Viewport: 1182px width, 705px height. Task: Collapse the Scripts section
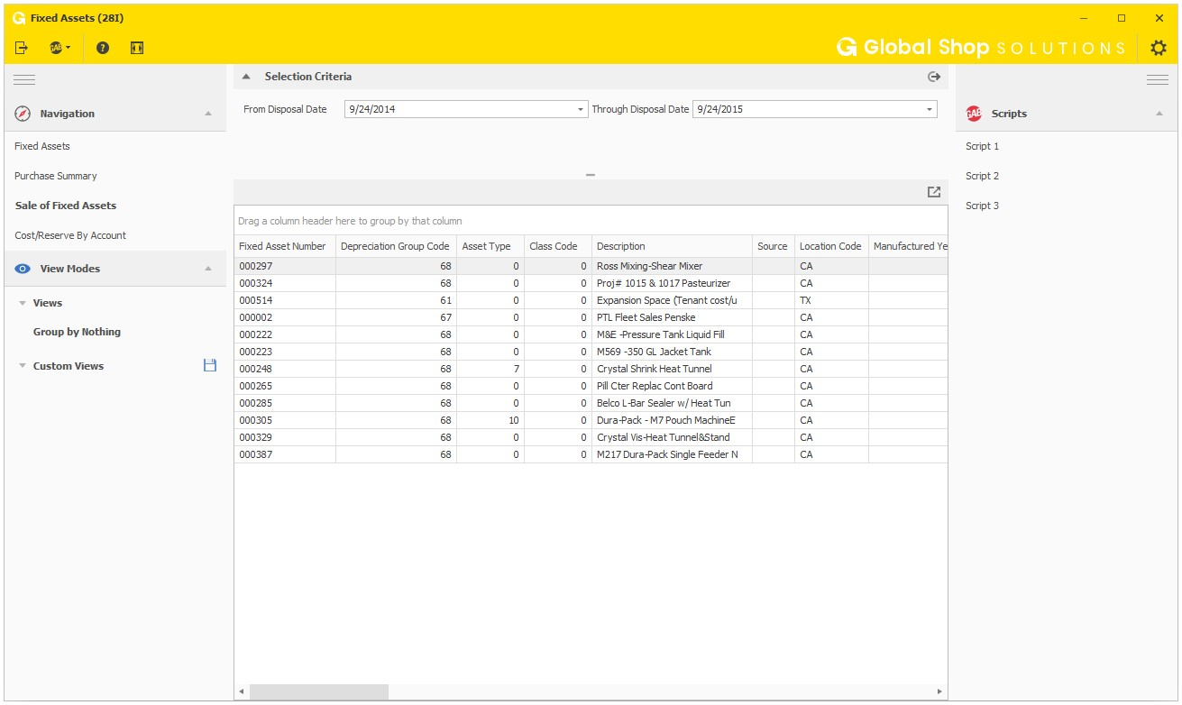click(x=1159, y=114)
